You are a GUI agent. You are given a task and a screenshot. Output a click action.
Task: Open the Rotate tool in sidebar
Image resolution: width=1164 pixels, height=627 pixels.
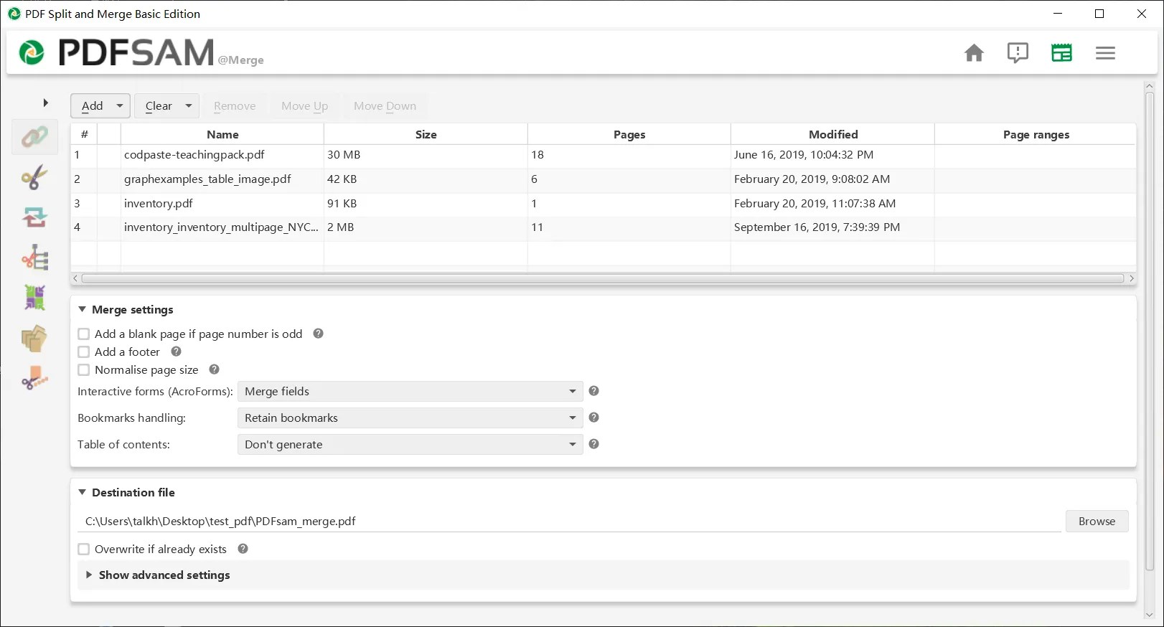(x=34, y=217)
